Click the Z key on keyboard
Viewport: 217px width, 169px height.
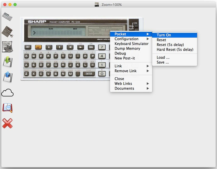coord(26,74)
